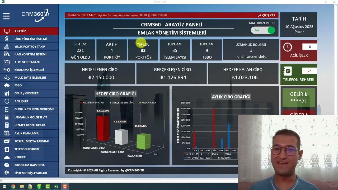Click the green KALAN CİRO legend swatch
Viewport: 338px width, 190px height.
[x=140, y=103]
